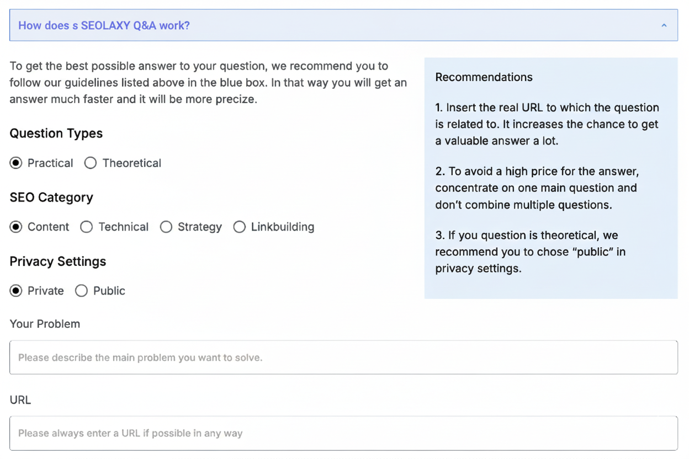Viewport: 689px width, 459px height.
Task: Click the "Recommendations" heading in the blue panel
Action: coord(484,77)
